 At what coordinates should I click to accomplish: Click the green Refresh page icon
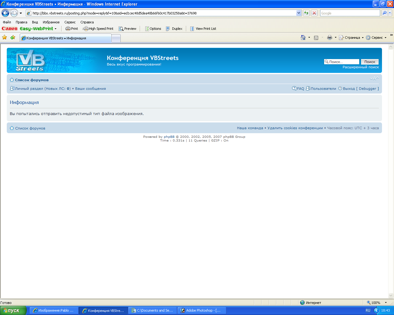[306, 13]
